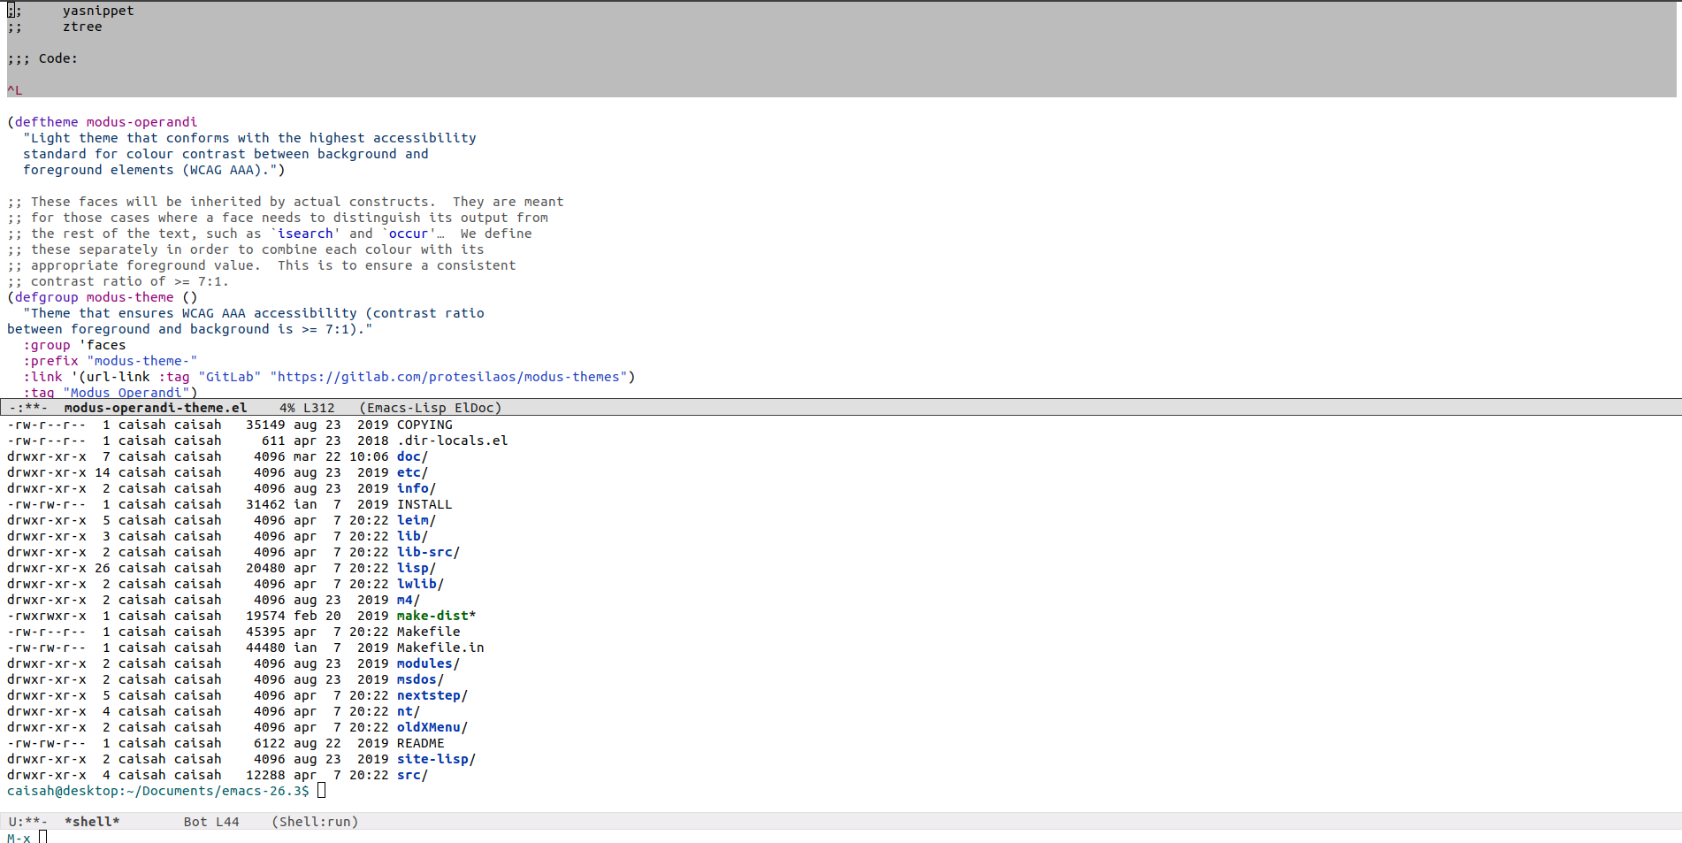Select the Makefile listing entry
The height and width of the screenshot is (843, 1682).
(x=428, y=632)
